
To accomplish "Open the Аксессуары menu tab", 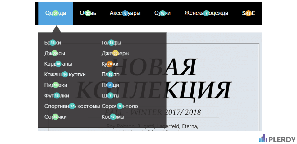I will [x=125, y=13].
